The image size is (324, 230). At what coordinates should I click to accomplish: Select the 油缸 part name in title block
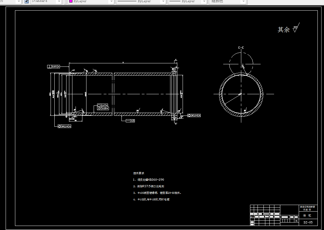pos(307,215)
